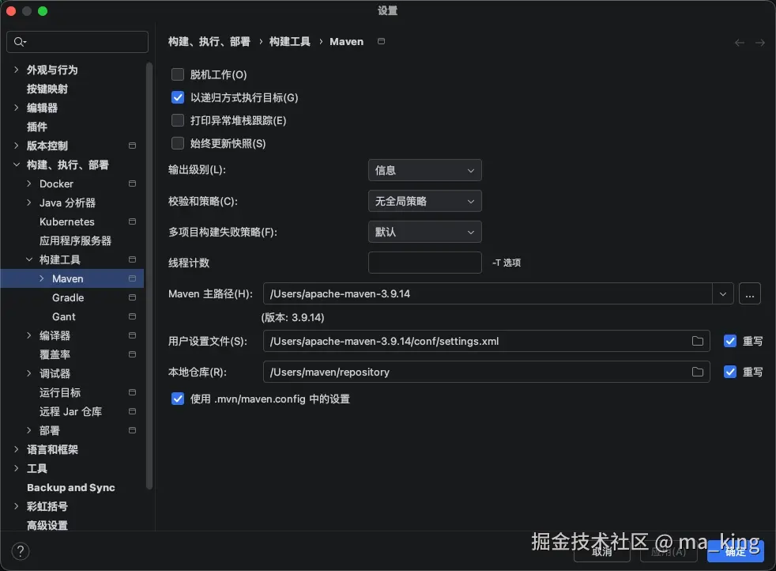Select 高级设置 in settings tree
Viewport: 776px width, 571px height.
tap(47, 525)
